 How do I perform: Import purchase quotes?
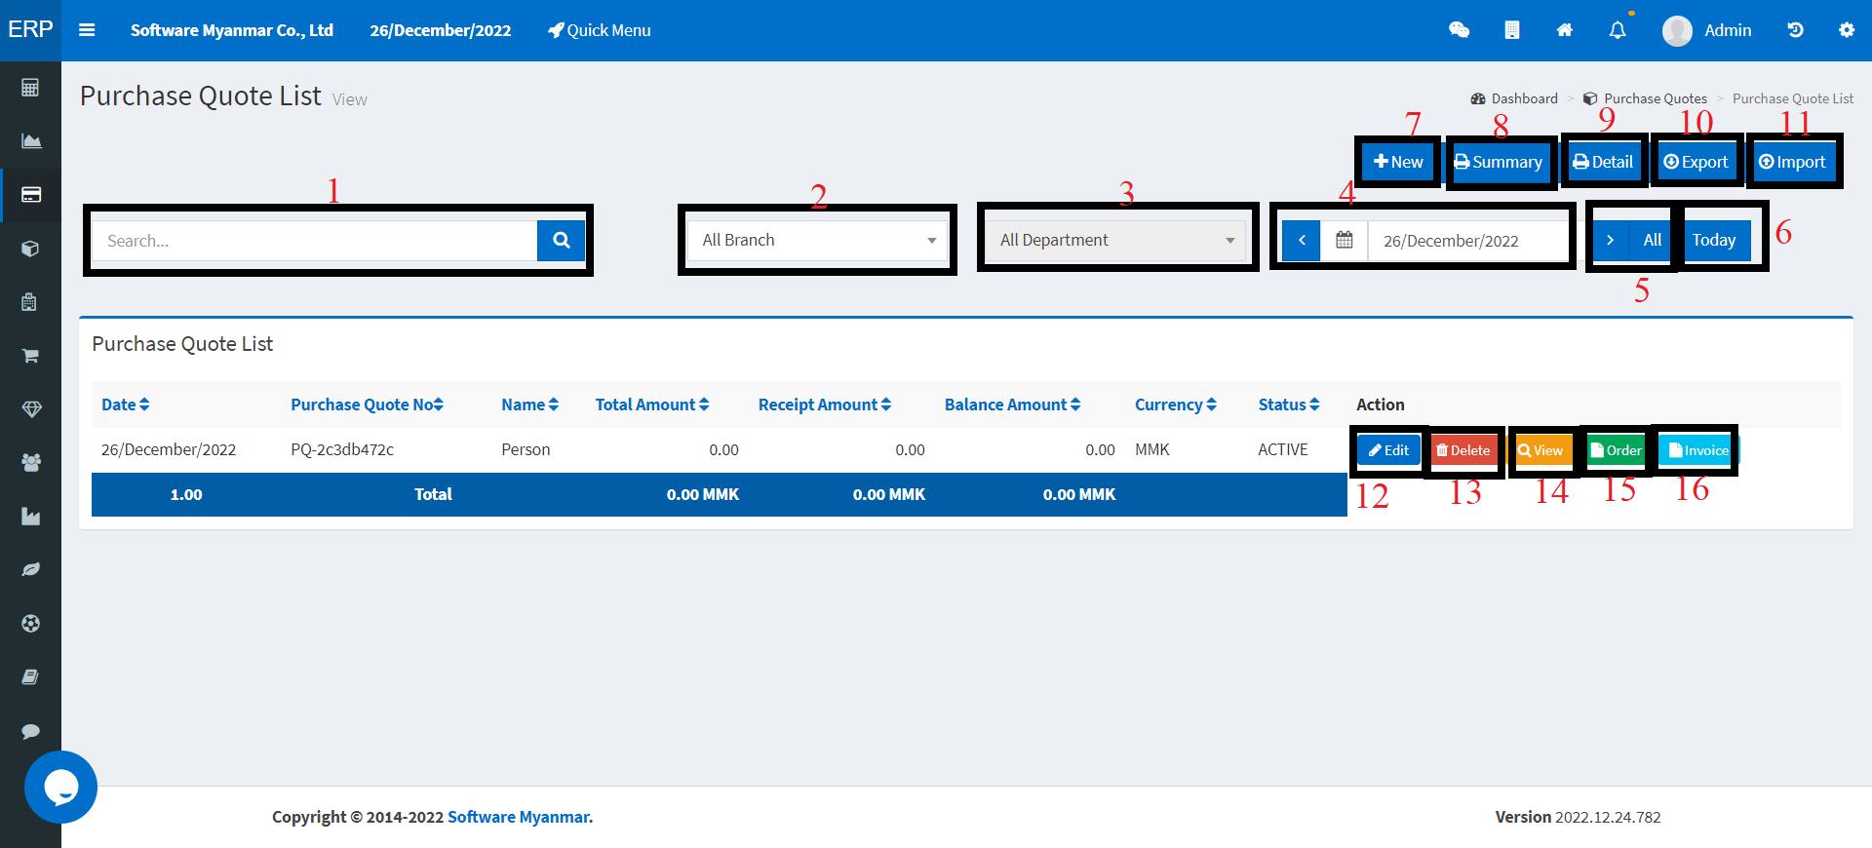pos(1792,162)
